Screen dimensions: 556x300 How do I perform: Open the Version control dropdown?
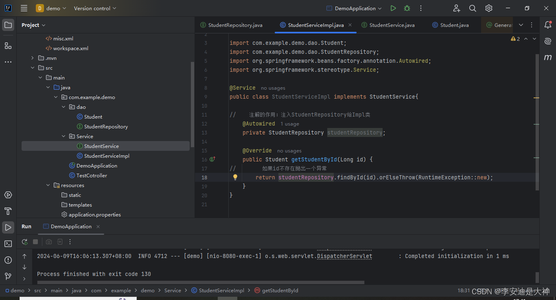95,8
